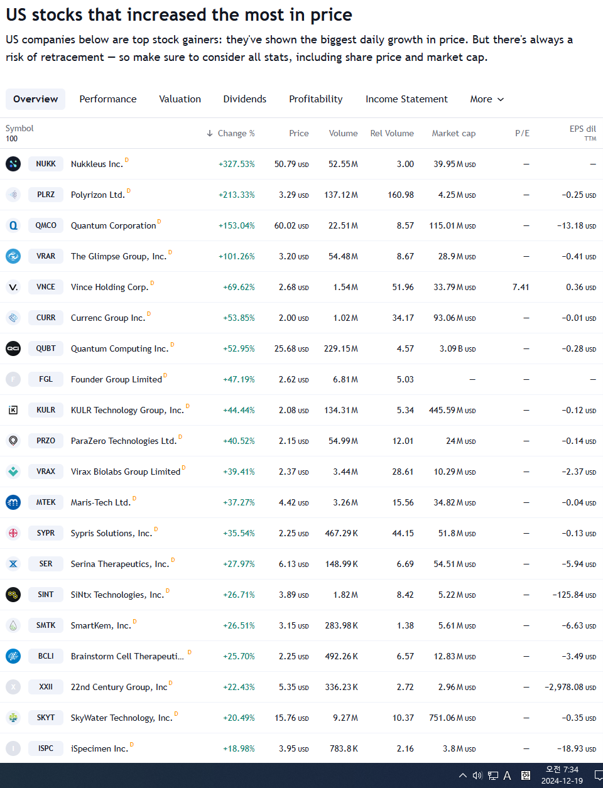603x788 pixels.
Task: Open the SKYT ticker link
Action: [x=46, y=718]
